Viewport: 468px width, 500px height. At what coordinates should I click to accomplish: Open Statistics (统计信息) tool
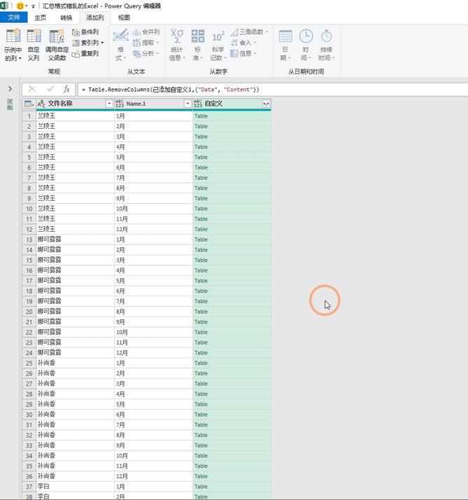[177, 45]
